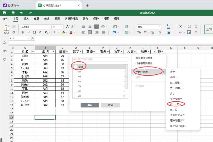
Task: Click the 极速办公 home tab
Action: (11, 6)
